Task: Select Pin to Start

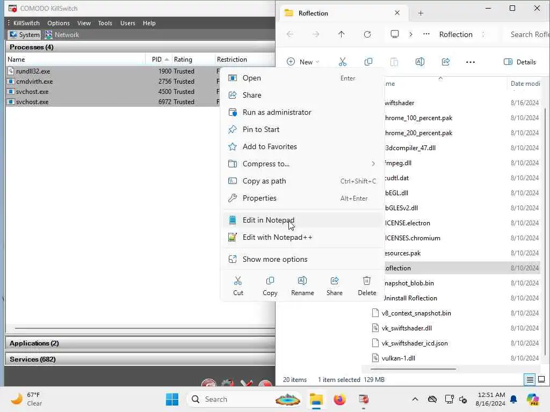Action: pyautogui.click(x=302, y=129)
